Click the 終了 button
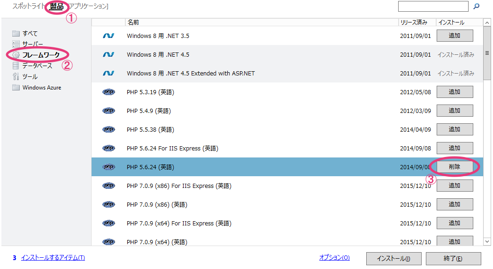The height and width of the screenshot is (269, 493). (454, 259)
